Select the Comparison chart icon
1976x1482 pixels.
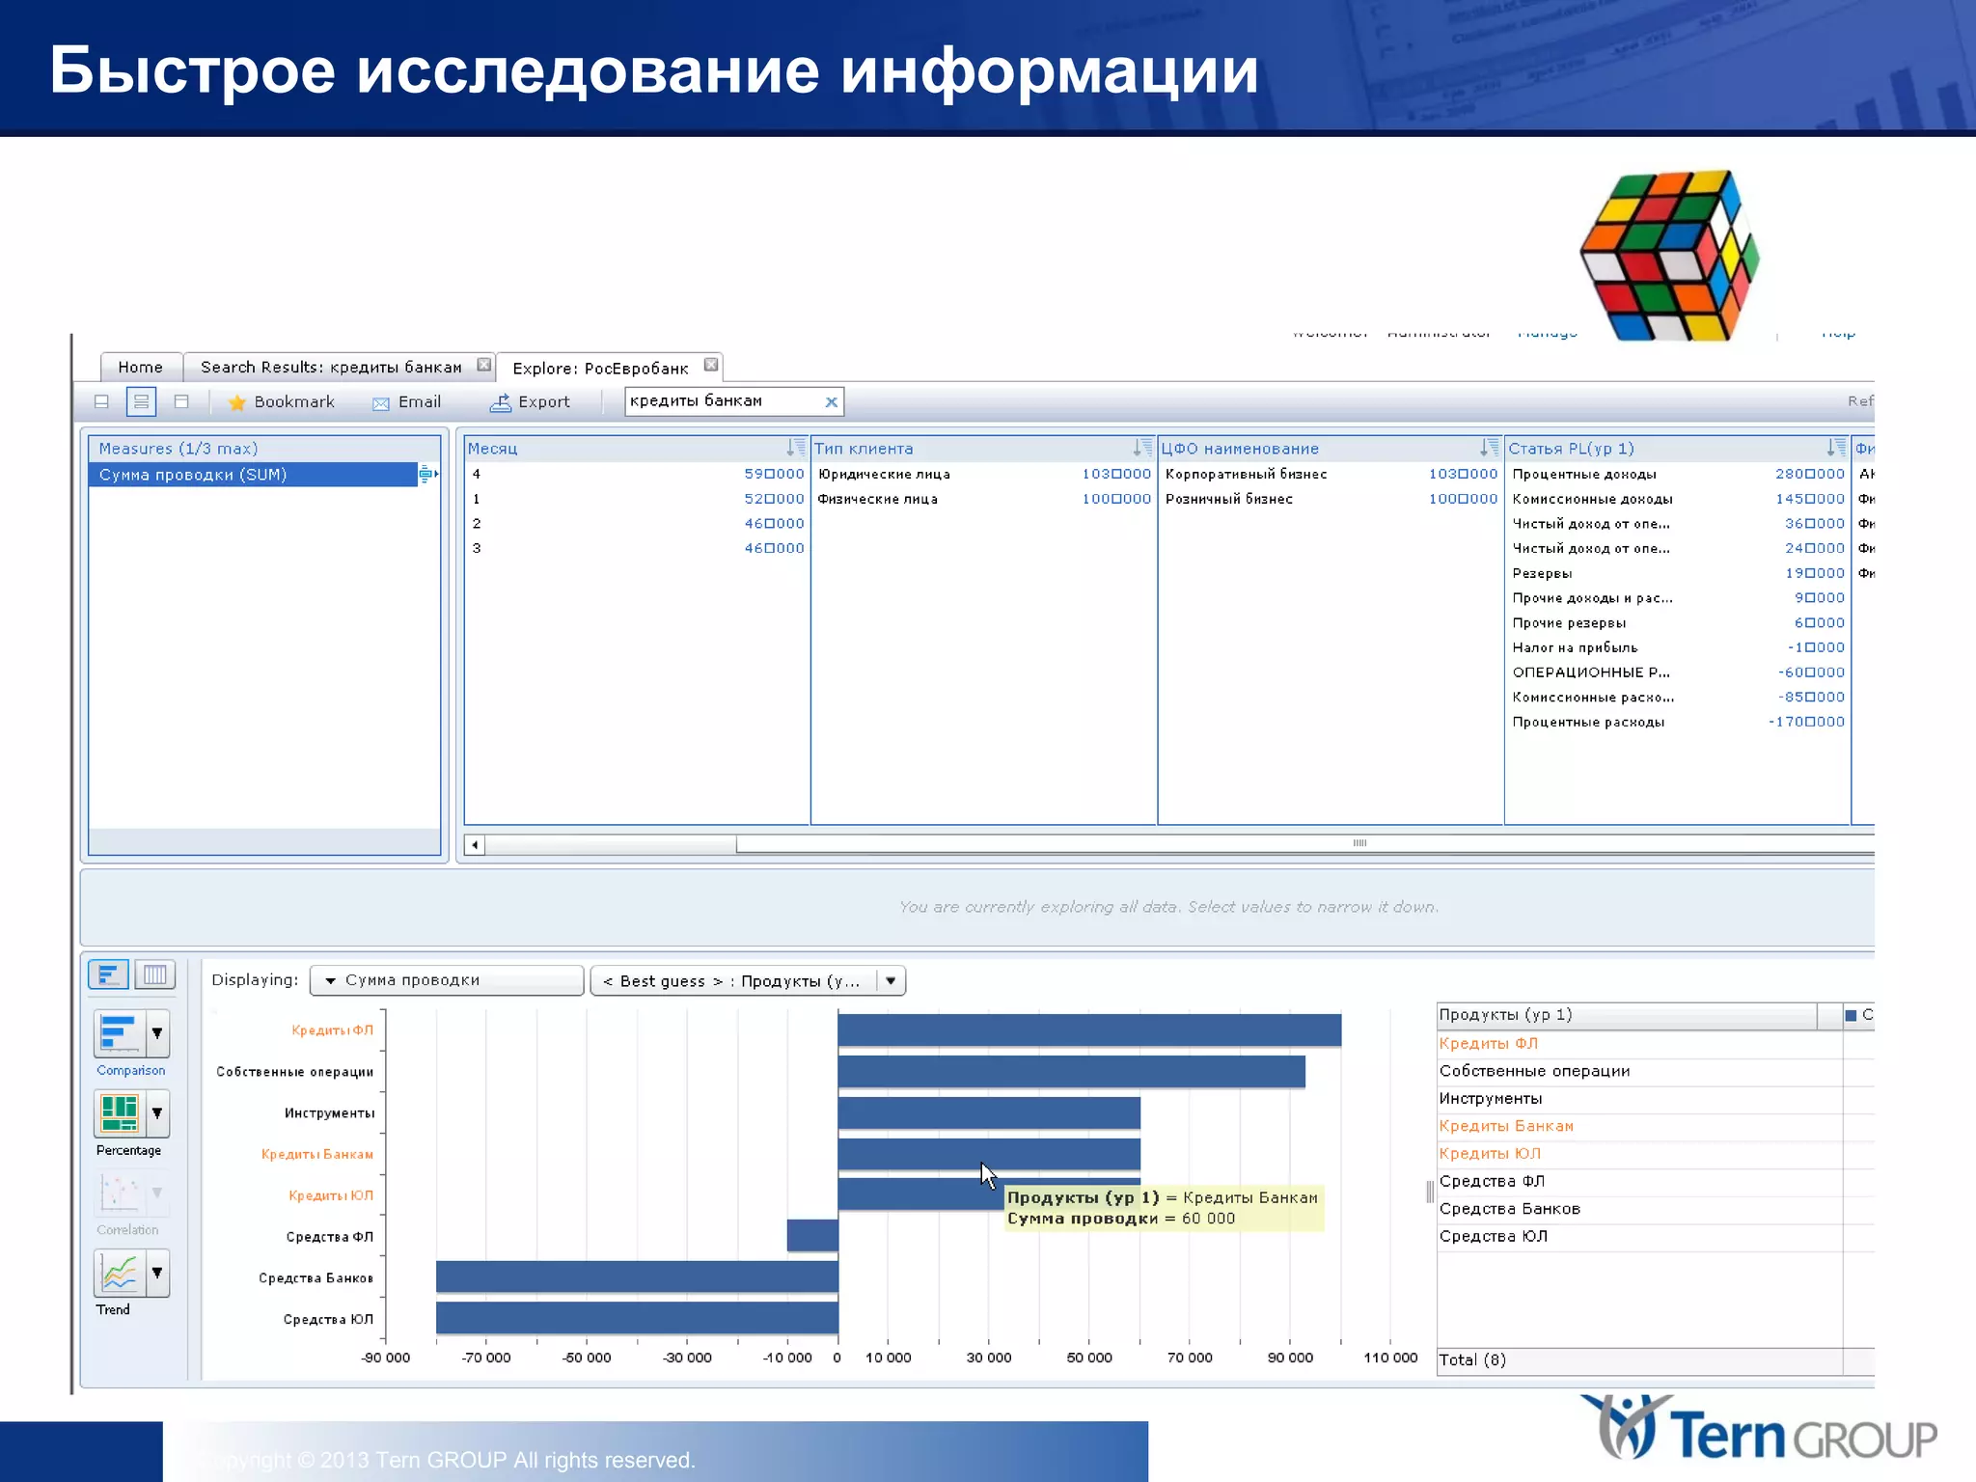(x=120, y=1033)
